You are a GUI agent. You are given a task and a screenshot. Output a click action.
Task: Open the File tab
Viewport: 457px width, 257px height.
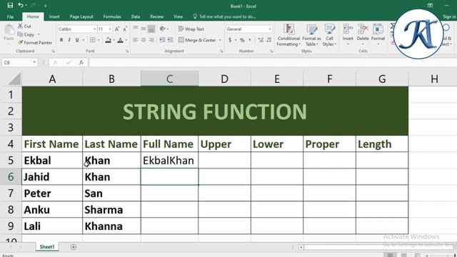[x=10, y=16]
